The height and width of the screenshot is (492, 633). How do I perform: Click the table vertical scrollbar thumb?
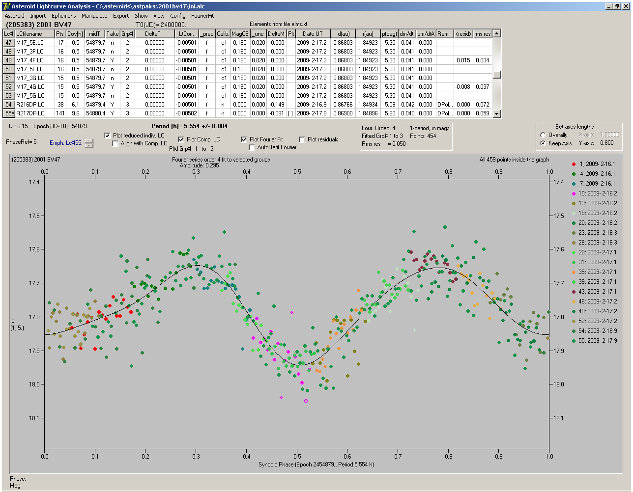[497, 75]
